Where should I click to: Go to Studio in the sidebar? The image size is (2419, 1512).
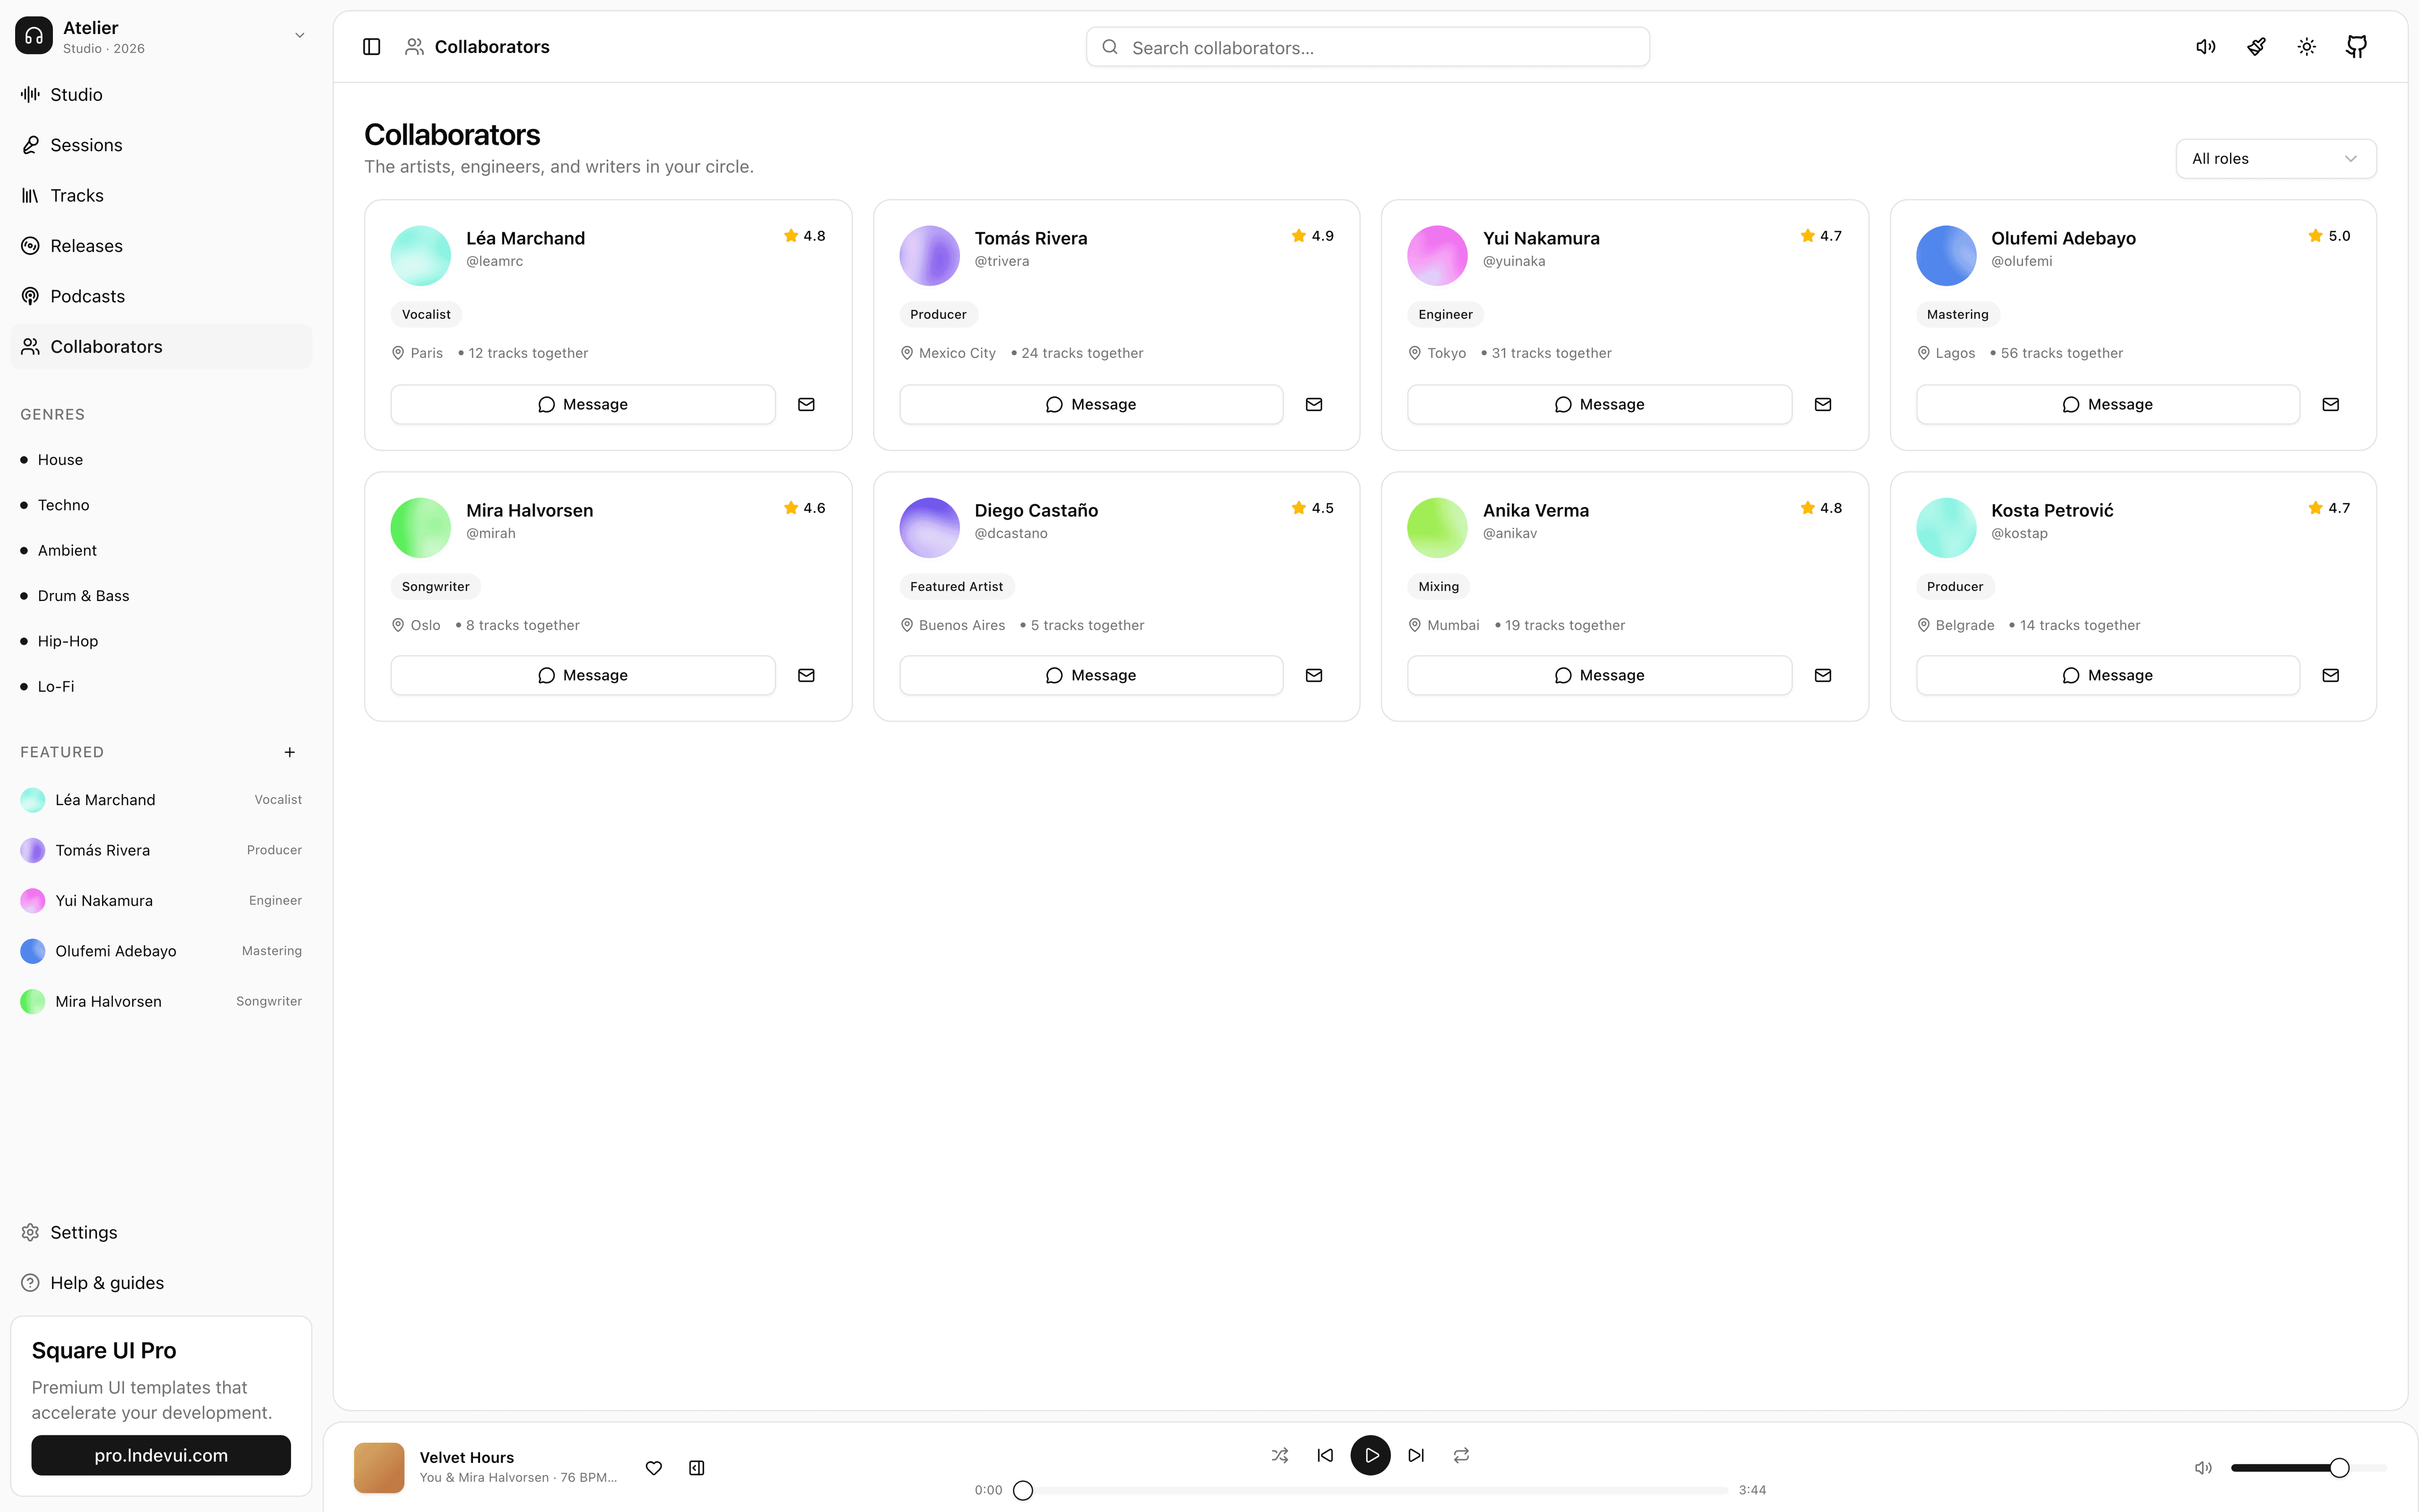pos(161,95)
